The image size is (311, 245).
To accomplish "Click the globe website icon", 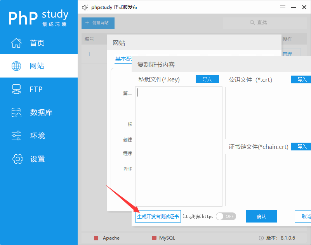I will 16,66.
